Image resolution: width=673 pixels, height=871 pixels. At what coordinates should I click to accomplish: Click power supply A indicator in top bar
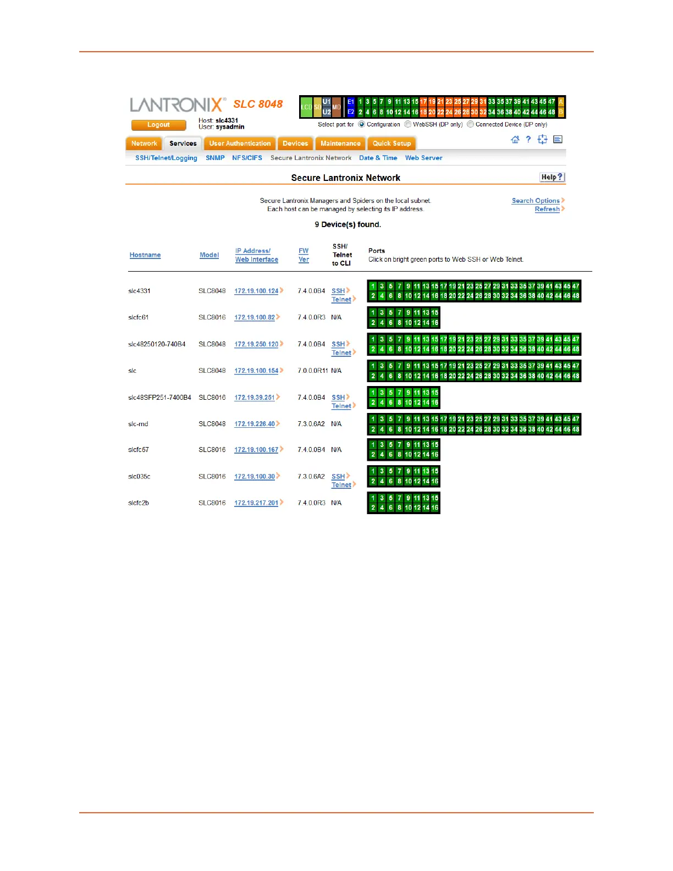click(561, 102)
